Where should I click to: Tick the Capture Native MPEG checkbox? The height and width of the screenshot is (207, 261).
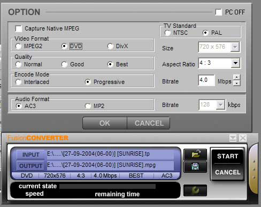coord(19,28)
